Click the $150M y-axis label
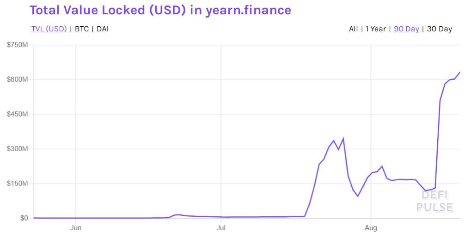The image size is (471, 238). pos(18,184)
